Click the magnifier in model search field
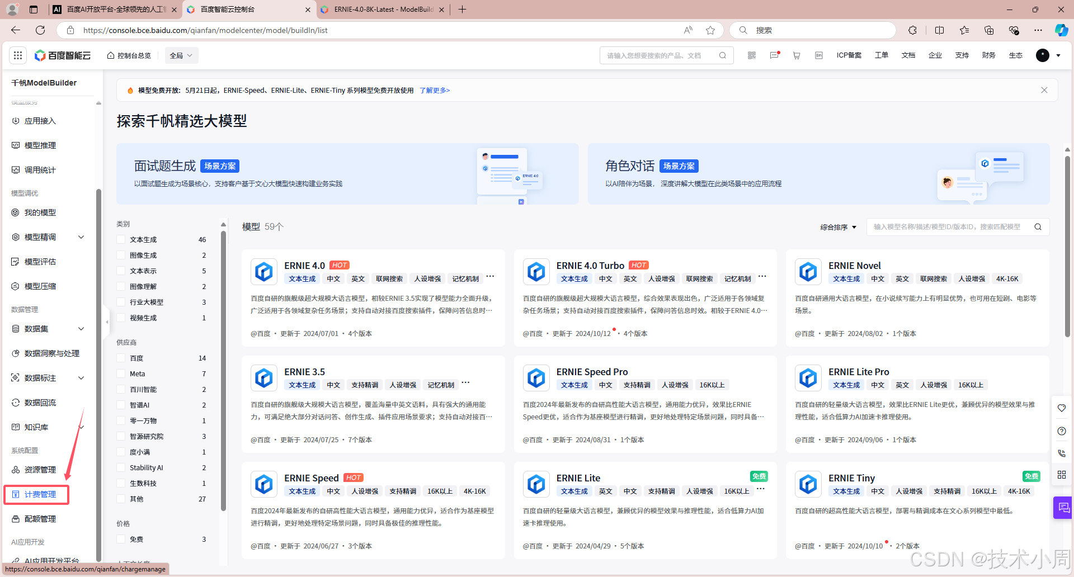Viewport: 1074px width, 577px height. (1038, 227)
